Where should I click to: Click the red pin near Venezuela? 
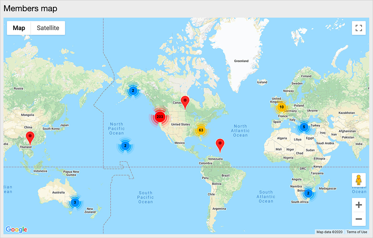pos(220,145)
